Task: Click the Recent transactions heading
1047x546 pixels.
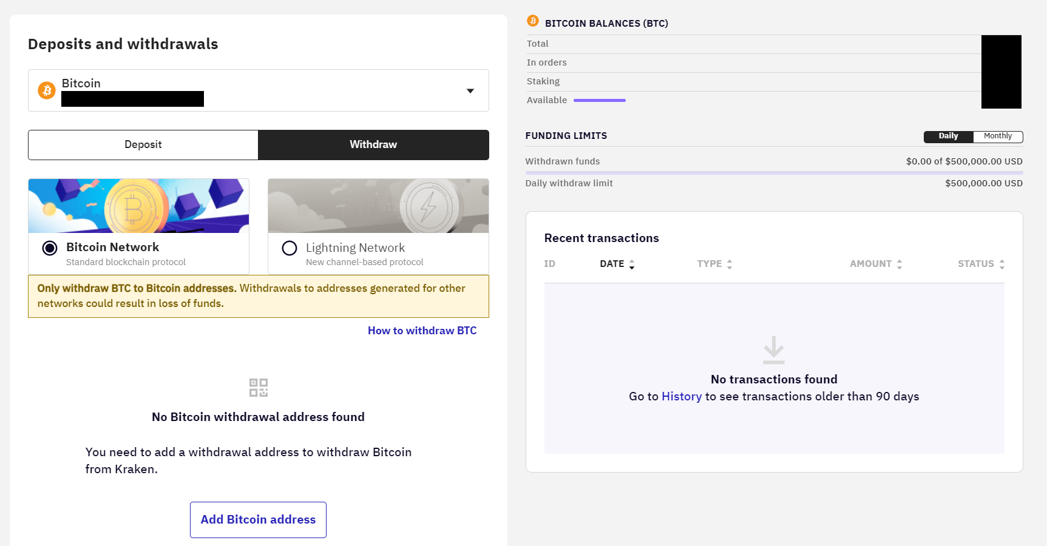Action: [601, 238]
